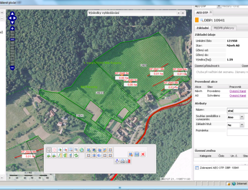The width and height of the screenshot is (248, 190).
Task: Select the measure distance ruler tool
Action: pyautogui.click(x=60, y=155)
